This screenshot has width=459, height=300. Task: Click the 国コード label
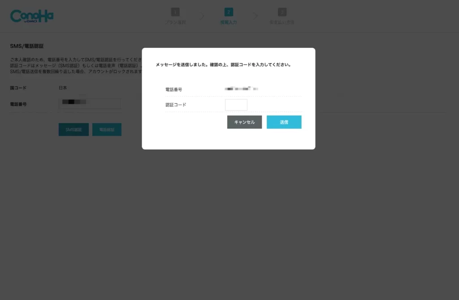click(x=18, y=88)
